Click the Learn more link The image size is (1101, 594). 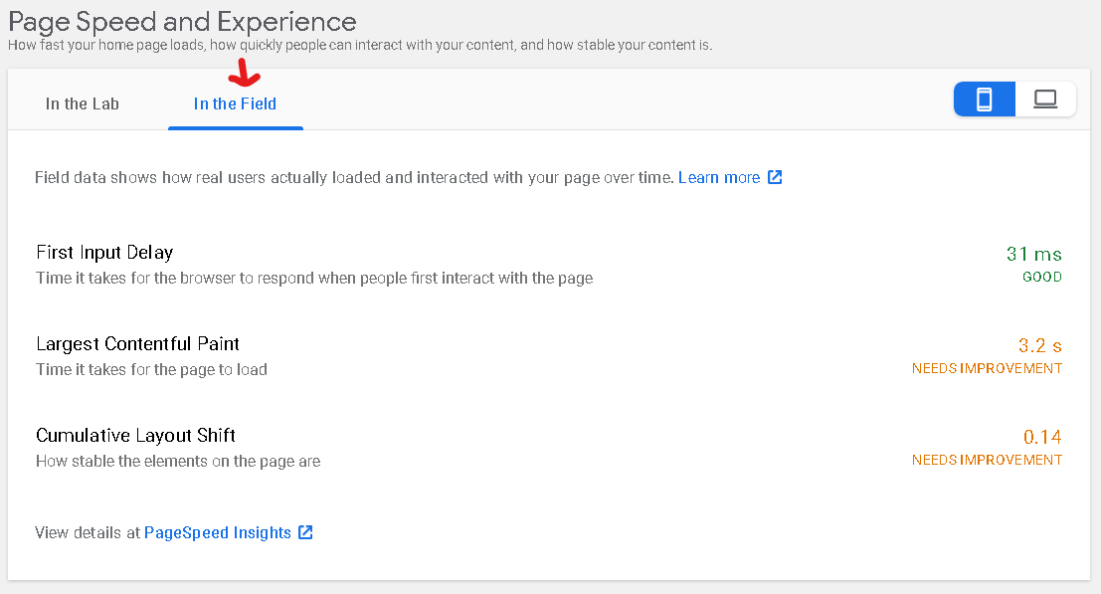719,177
